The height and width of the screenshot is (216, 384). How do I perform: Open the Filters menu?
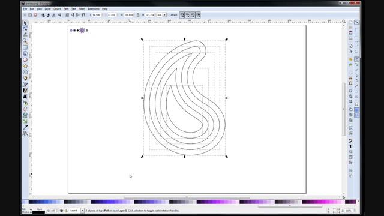pos(82,9)
